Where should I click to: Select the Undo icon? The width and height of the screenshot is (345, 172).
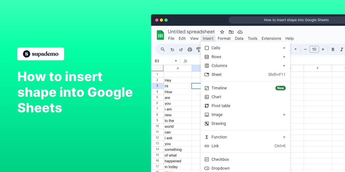[172, 49]
